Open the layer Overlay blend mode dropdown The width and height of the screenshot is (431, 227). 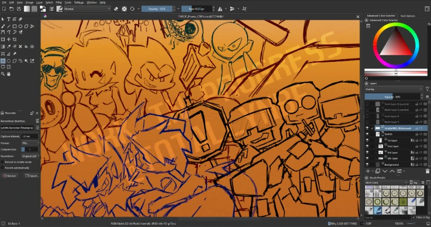394,89
